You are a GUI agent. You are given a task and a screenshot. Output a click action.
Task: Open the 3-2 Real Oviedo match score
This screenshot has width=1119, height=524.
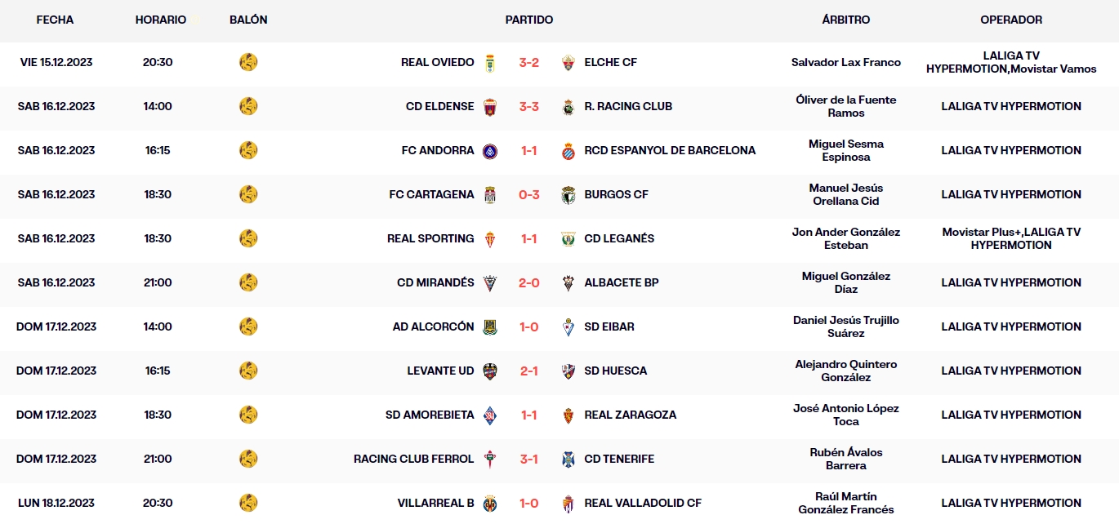point(529,63)
